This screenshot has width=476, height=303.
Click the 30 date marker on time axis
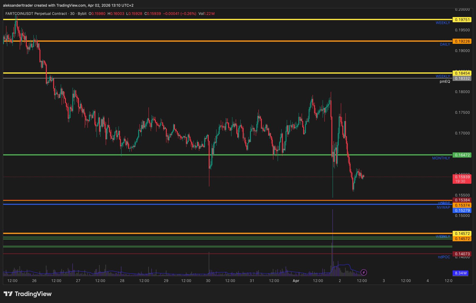click(208, 281)
